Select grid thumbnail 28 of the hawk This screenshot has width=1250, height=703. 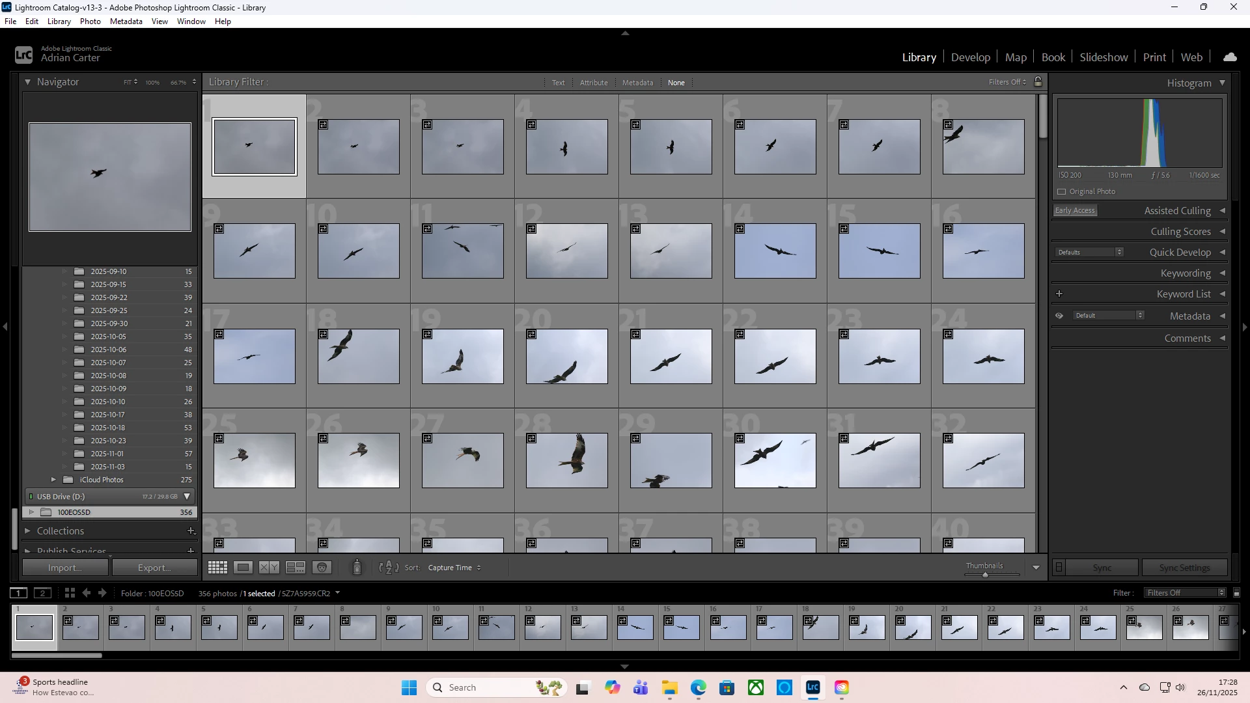(567, 460)
